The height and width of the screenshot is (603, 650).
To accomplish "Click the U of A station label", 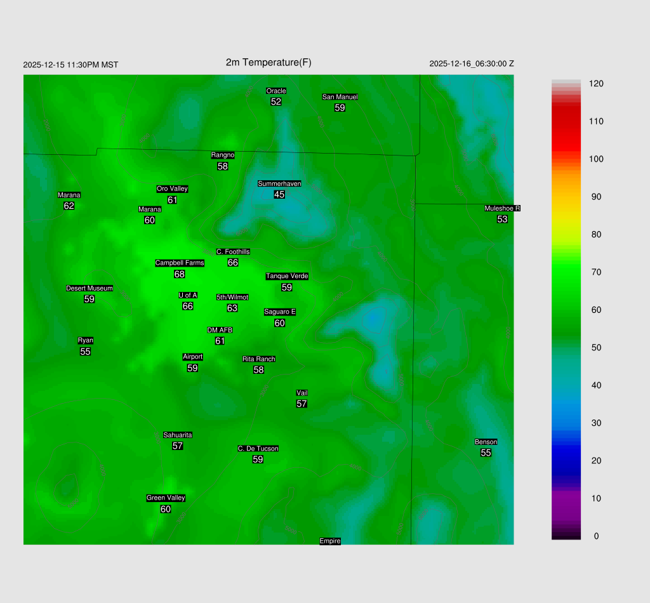I will point(188,295).
